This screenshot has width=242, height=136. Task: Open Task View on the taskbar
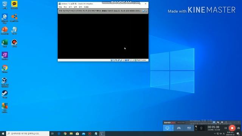53,133
